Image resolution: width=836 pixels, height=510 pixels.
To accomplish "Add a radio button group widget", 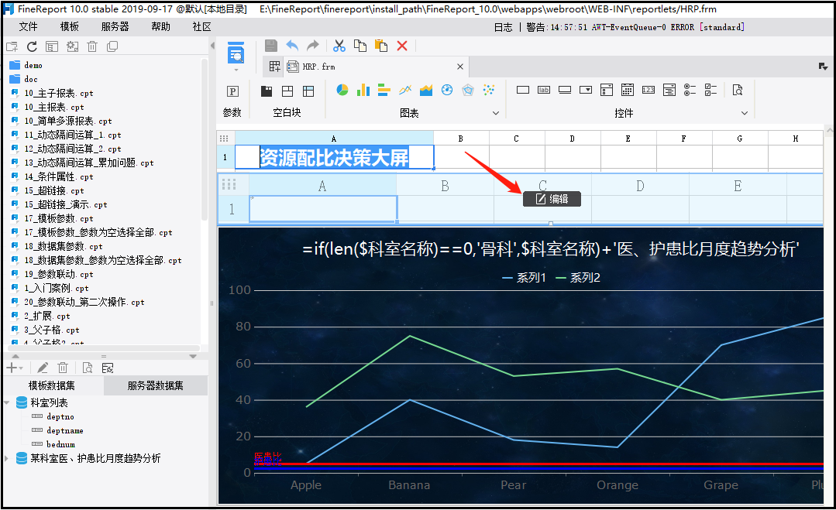I will click(690, 90).
